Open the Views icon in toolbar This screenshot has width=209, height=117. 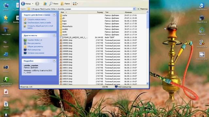pyautogui.click(x=75, y=4)
